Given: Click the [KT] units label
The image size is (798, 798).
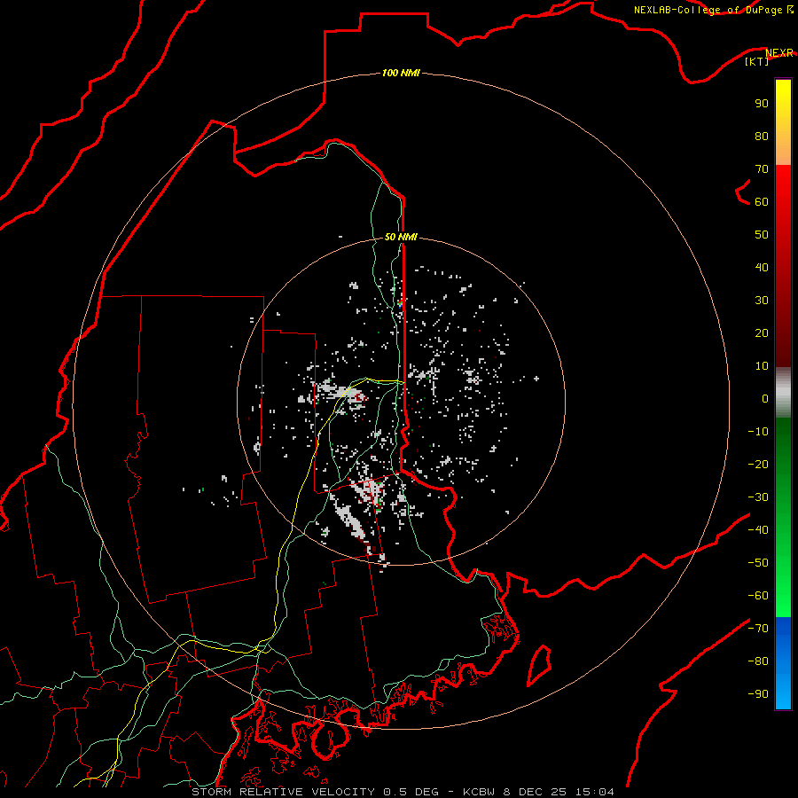Looking at the screenshot, I should (756, 61).
